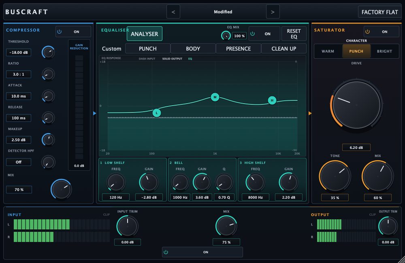Click the ratio value field 3.0 : 1
The width and height of the screenshot is (405, 263).
point(19,74)
